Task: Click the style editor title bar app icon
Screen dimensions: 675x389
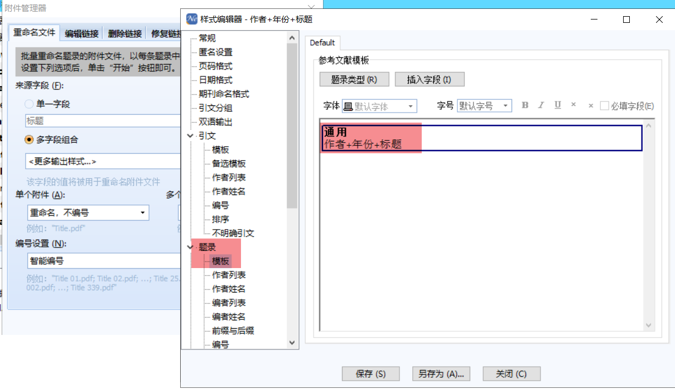Action: pos(192,19)
